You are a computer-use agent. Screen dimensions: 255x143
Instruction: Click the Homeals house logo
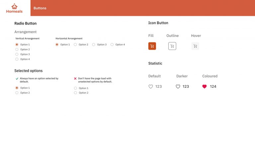14,6
